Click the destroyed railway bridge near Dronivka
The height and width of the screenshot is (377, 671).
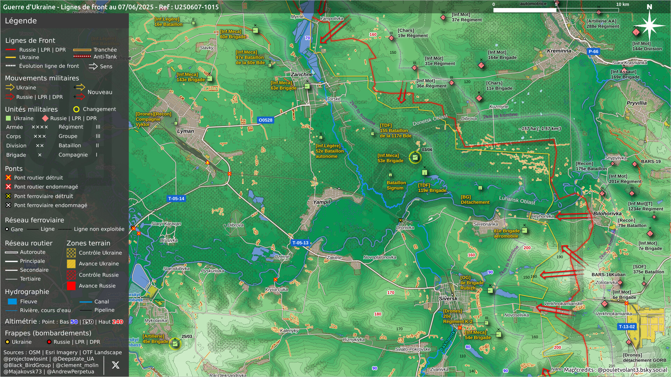click(x=401, y=220)
